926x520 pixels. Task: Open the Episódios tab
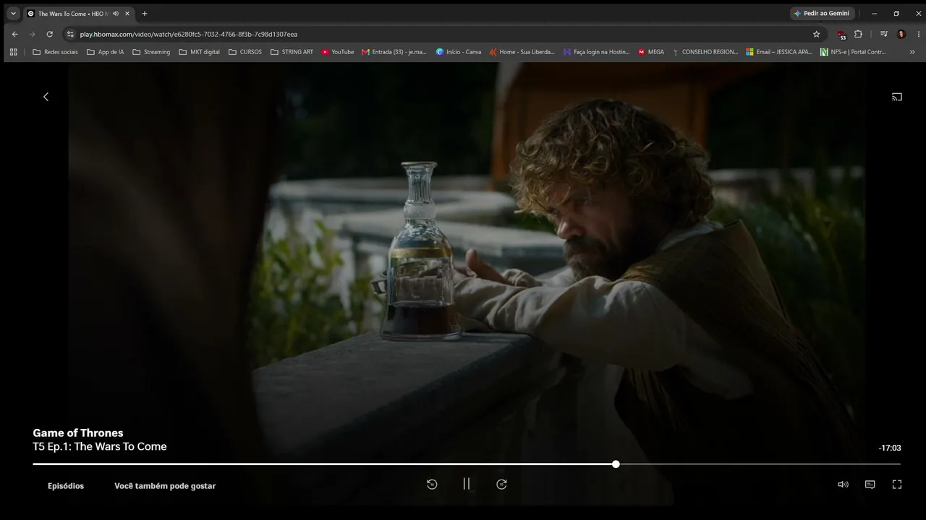click(x=66, y=486)
